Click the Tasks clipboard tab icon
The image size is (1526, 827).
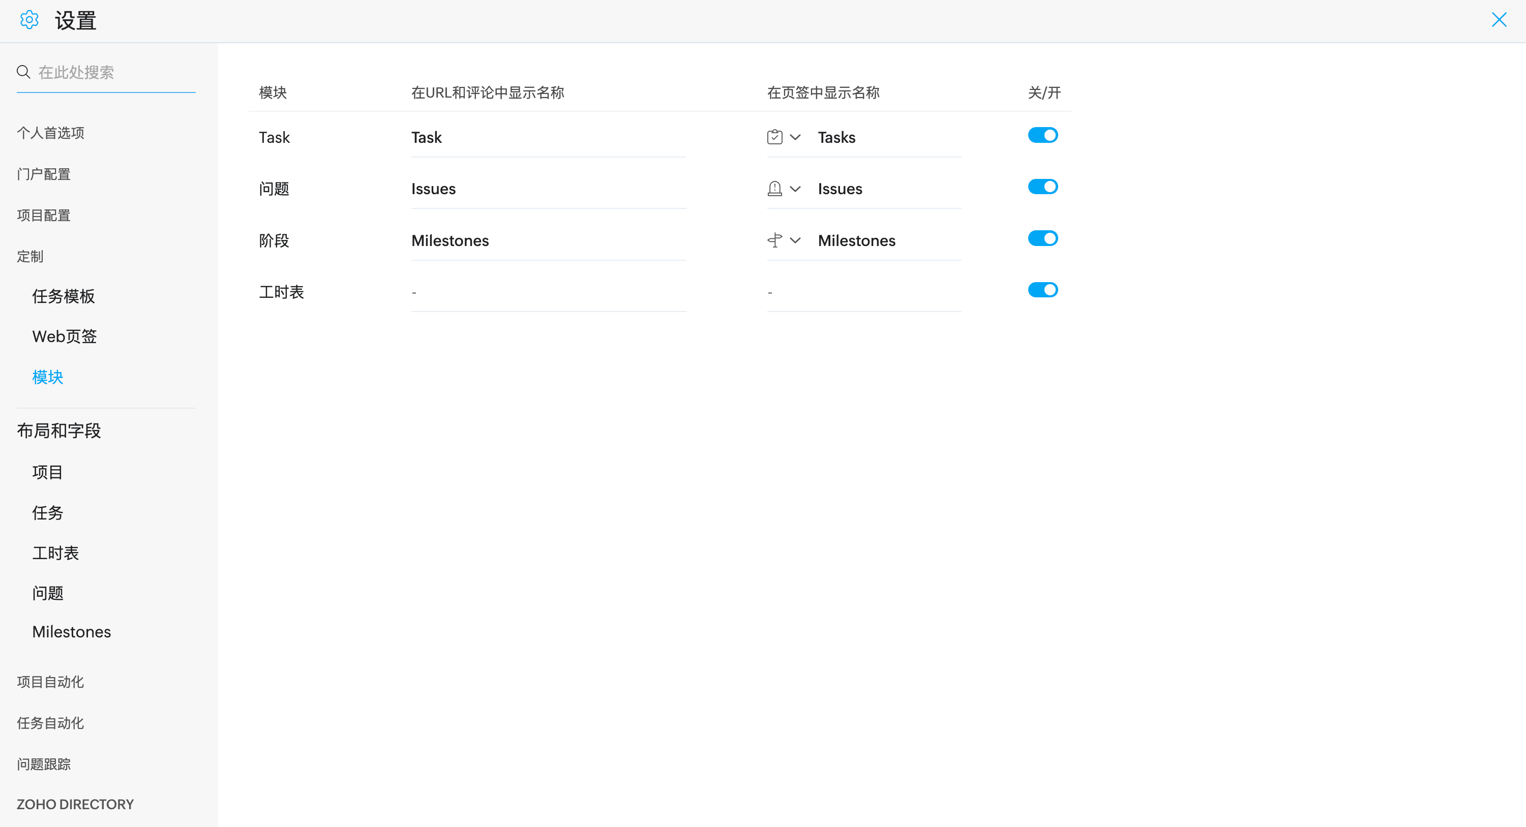(x=774, y=137)
